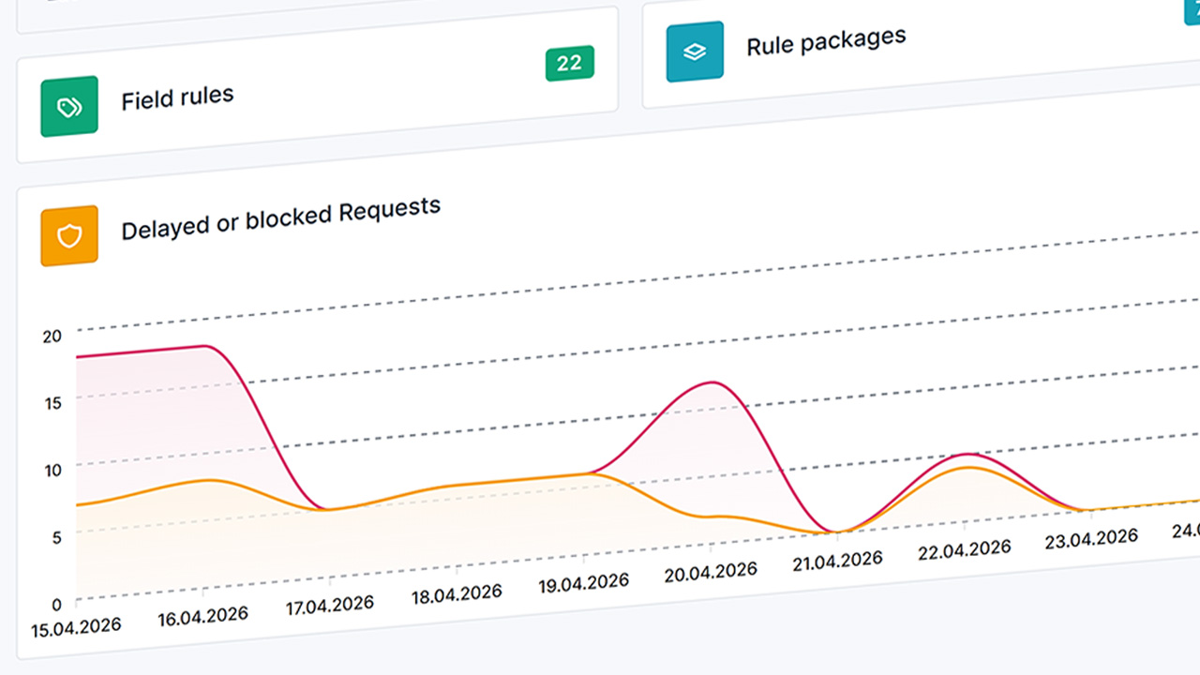Click the Delayed or blocked Requests heading
The width and height of the screenshot is (1200, 675).
281,217
